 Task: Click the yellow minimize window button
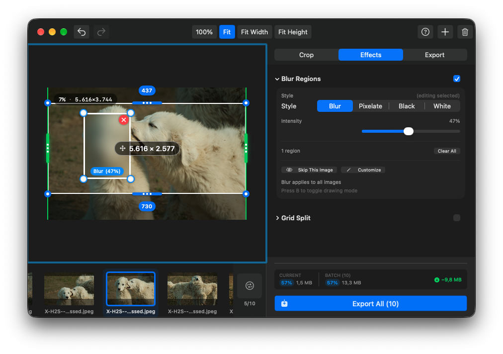[52, 32]
